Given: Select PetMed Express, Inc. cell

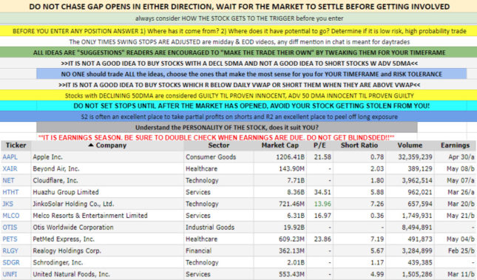Looking at the screenshot, I should [107, 239].
